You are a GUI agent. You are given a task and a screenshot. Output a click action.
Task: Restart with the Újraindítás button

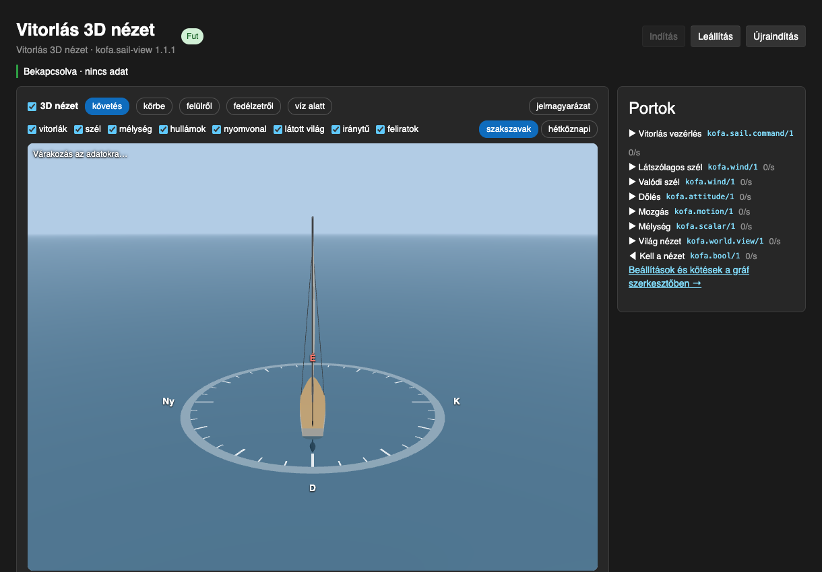776,36
